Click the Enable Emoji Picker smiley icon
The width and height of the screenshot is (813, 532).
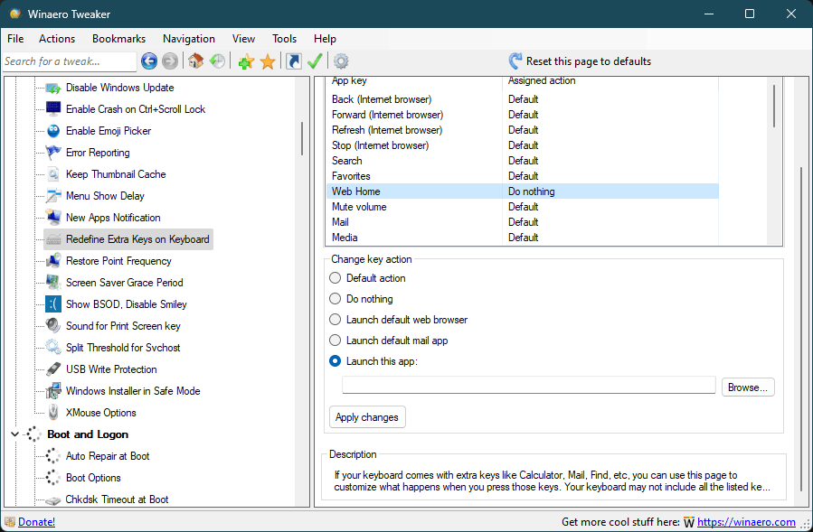(x=52, y=131)
